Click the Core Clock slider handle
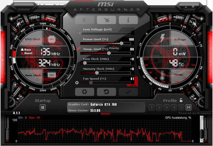Image resolution: width=213 pixels, height=146 pixels. (85, 63)
